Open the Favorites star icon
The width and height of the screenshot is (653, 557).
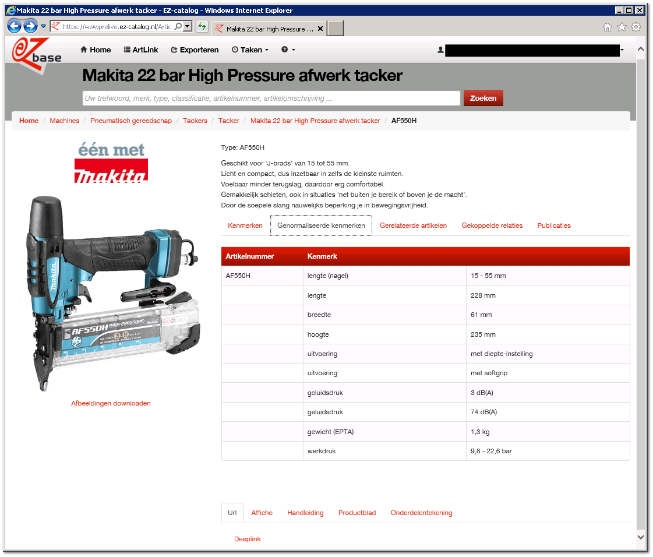[622, 27]
